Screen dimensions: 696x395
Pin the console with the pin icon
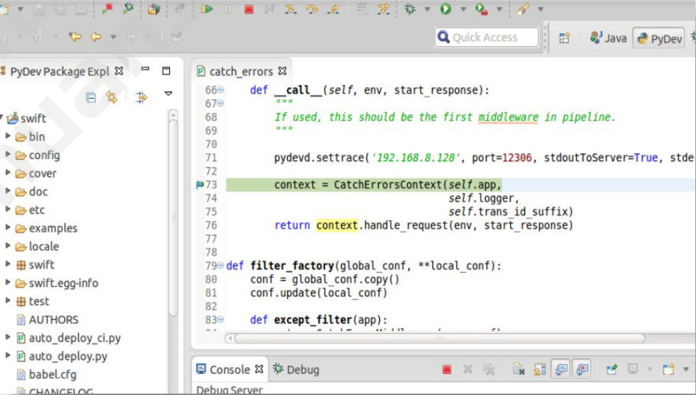pos(612,369)
